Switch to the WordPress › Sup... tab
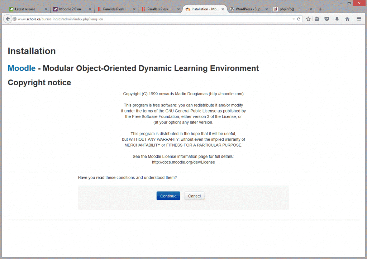Viewport: 367px width, 259px height. [249, 9]
